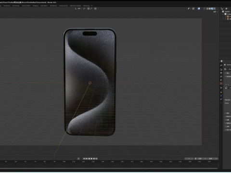Select material preview viewport shading
The image size is (231, 173).
212,9
